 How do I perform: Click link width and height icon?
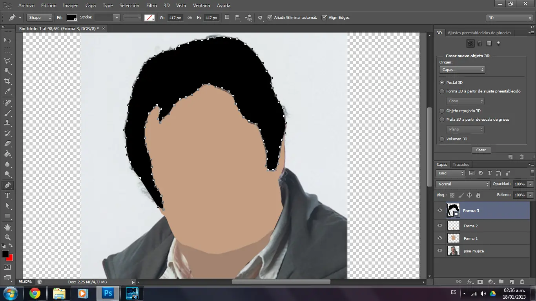tap(190, 18)
